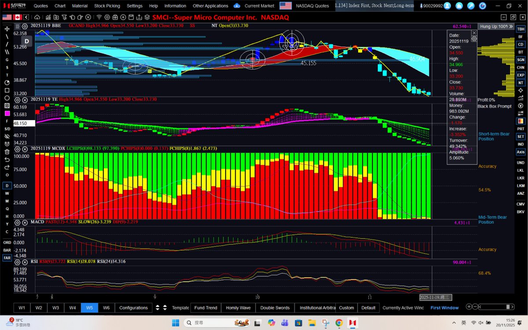The height and width of the screenshot is (330, 528).
Task: Toggle hide drawings eye icon
Action: coord(7,136)
